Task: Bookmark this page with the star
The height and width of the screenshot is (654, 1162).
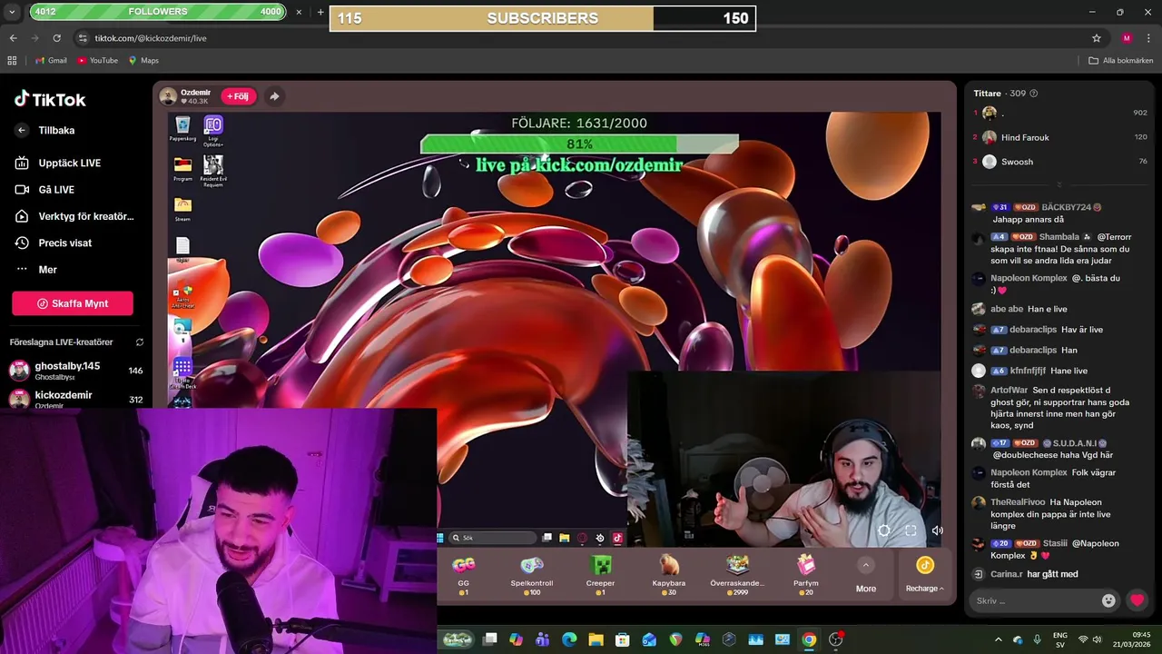Action: pos(1096,38)
